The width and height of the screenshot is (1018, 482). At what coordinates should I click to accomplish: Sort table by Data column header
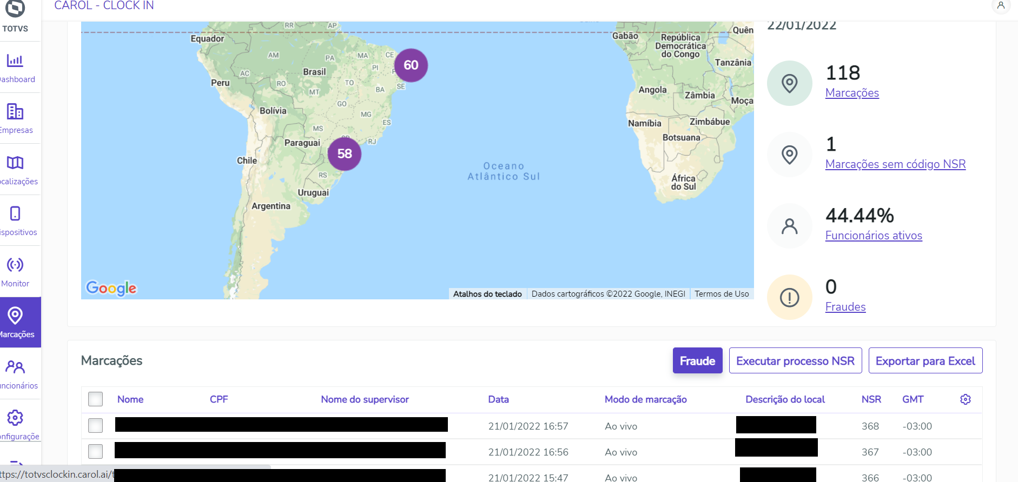tap(498, 399)
